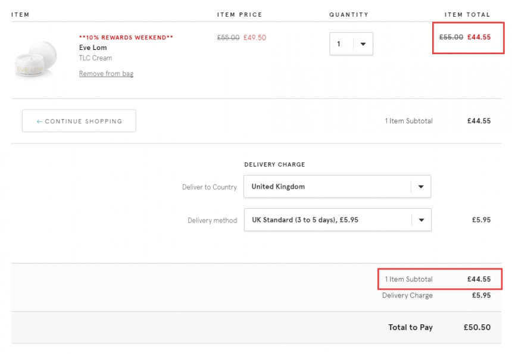Click the £49.50 discounted item price
This screenshot has height=354, width=512.
tap(255, 37)
